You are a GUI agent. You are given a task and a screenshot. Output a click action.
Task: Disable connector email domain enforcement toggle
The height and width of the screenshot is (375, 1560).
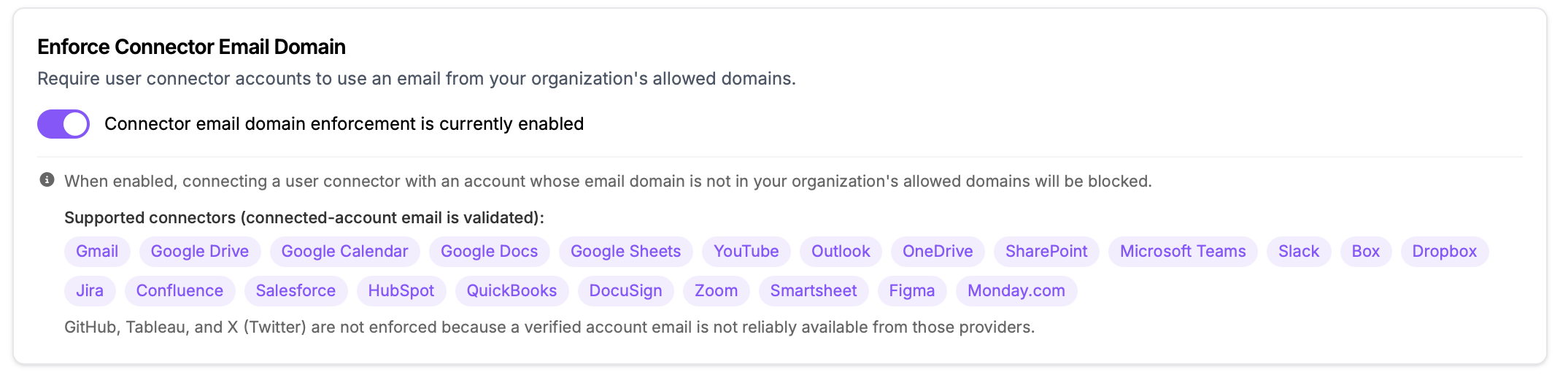63,124
